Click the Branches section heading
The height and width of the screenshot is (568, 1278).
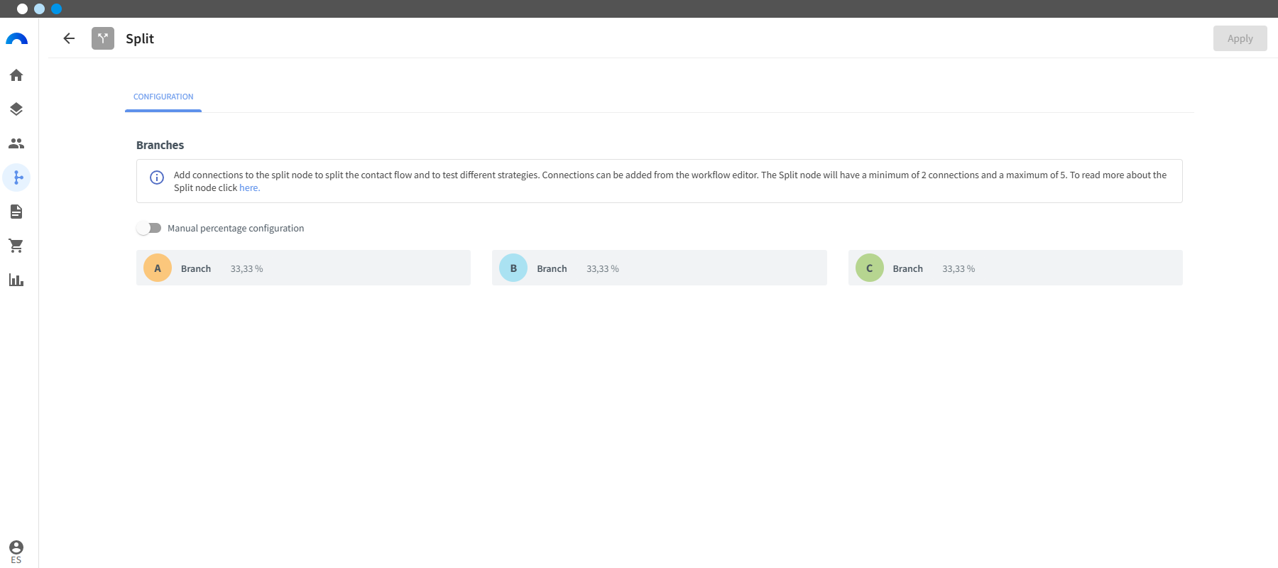(x=160, y=145)
